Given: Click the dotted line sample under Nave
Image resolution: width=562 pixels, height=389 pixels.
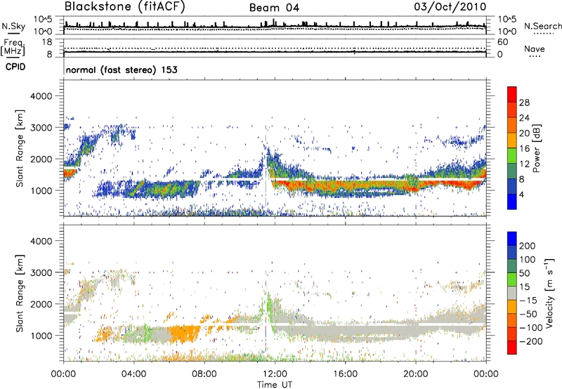Looking at the screenshot, I should pyautogui.click(x=535, y=56).
